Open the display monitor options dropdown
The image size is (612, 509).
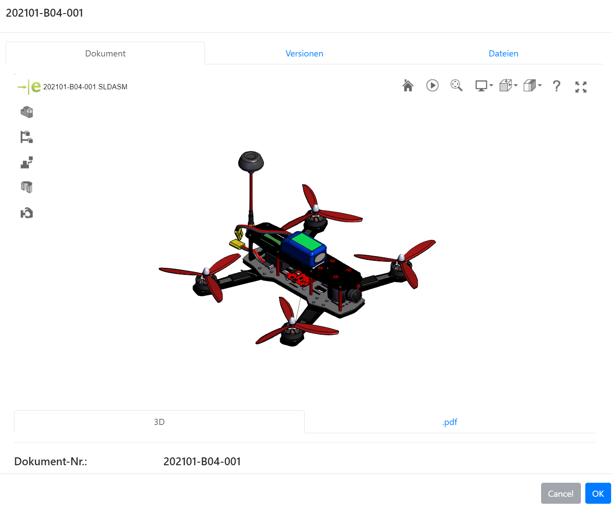(x=484, y=86)
